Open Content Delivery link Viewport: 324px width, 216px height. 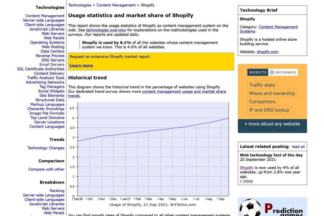click(49, 73)
